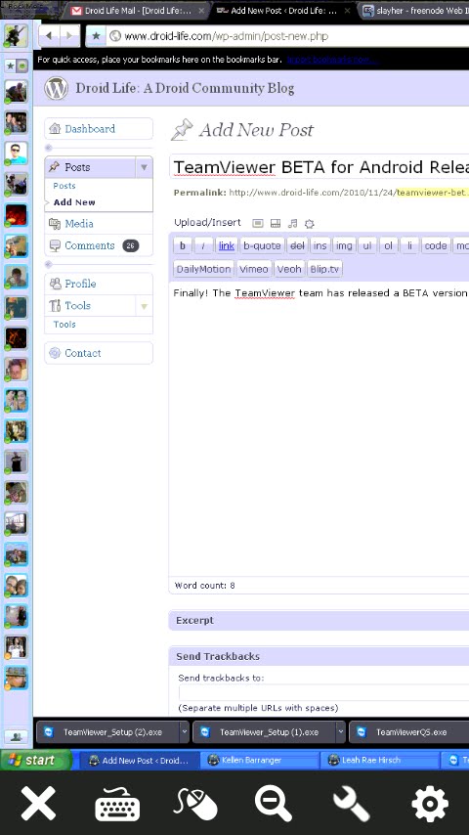
Task: Collapse the Posts menu arrow
Action: pyautogui.click(x=144, y=167)
